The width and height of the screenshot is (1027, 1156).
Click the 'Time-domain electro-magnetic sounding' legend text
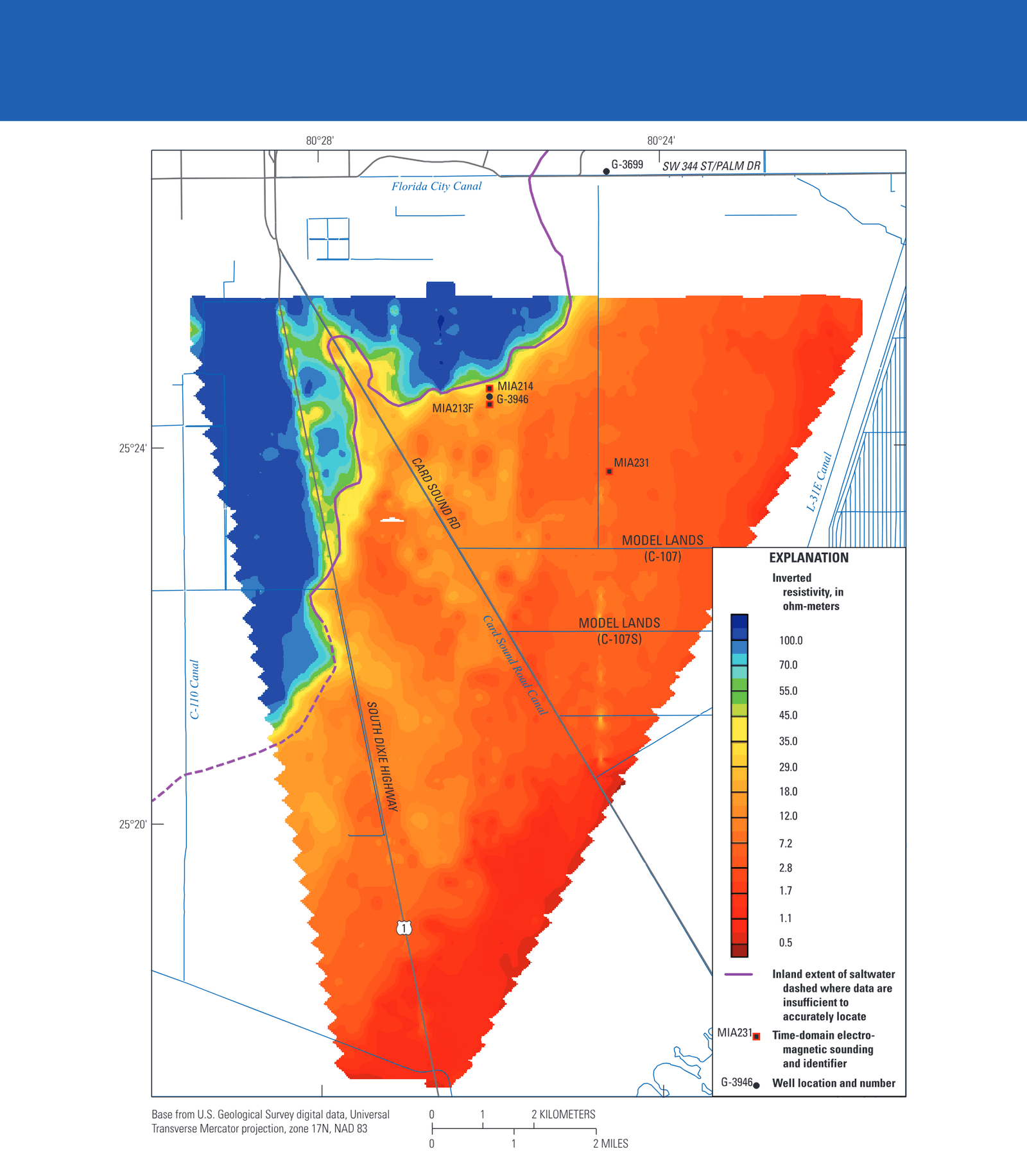click(824, 1049)
